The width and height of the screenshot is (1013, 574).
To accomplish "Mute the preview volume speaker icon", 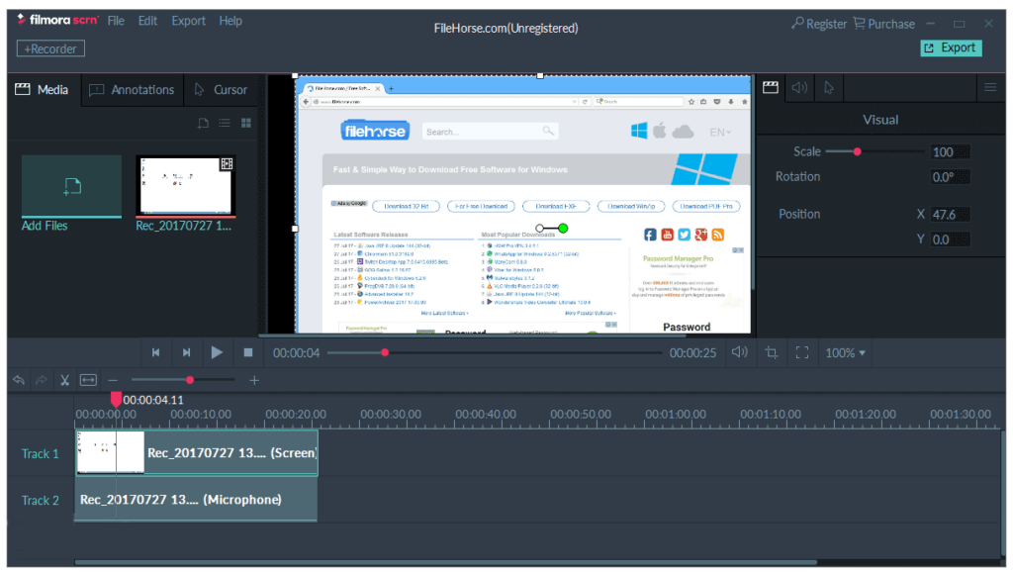I will (x=739, y=352).
